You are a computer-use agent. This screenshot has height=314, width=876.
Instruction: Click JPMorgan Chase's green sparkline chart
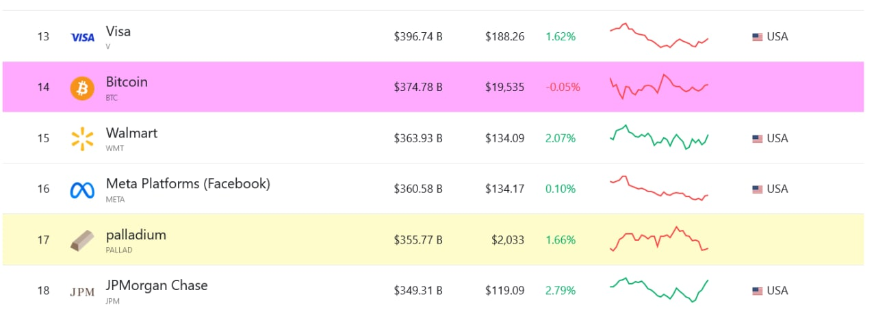(659, 289)
